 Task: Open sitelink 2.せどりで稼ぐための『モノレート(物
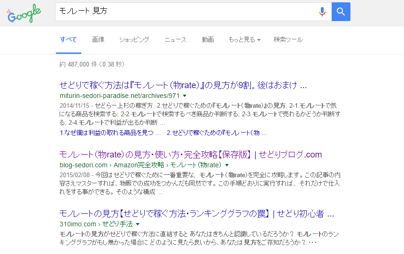coord(217,133)
